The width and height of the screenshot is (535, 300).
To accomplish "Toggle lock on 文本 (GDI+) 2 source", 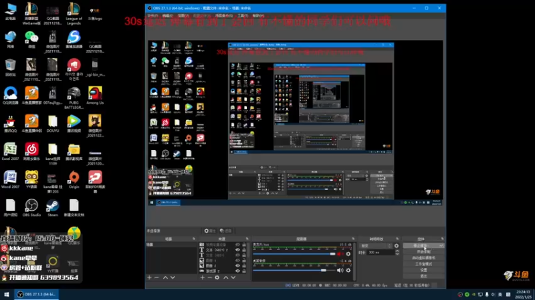I will [x=244, y=250].
